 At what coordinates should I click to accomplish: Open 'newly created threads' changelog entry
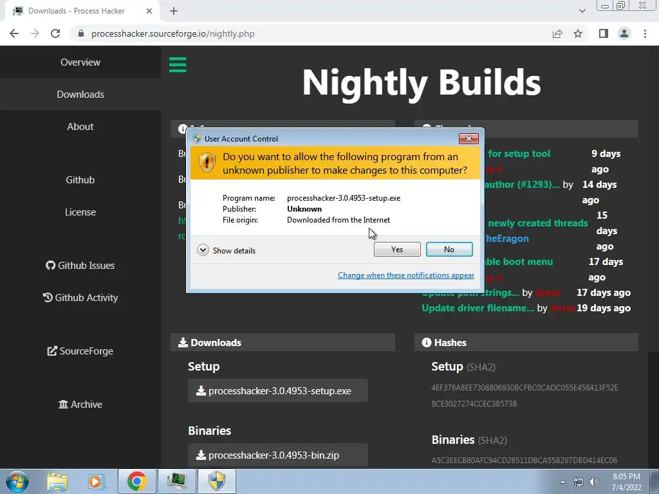[x=537, y=223]
